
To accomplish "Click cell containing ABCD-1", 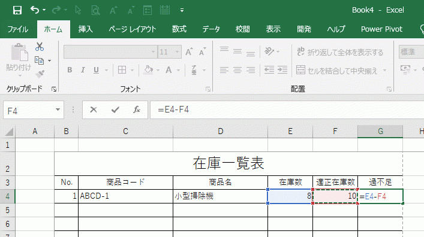I will pos(125,196).
